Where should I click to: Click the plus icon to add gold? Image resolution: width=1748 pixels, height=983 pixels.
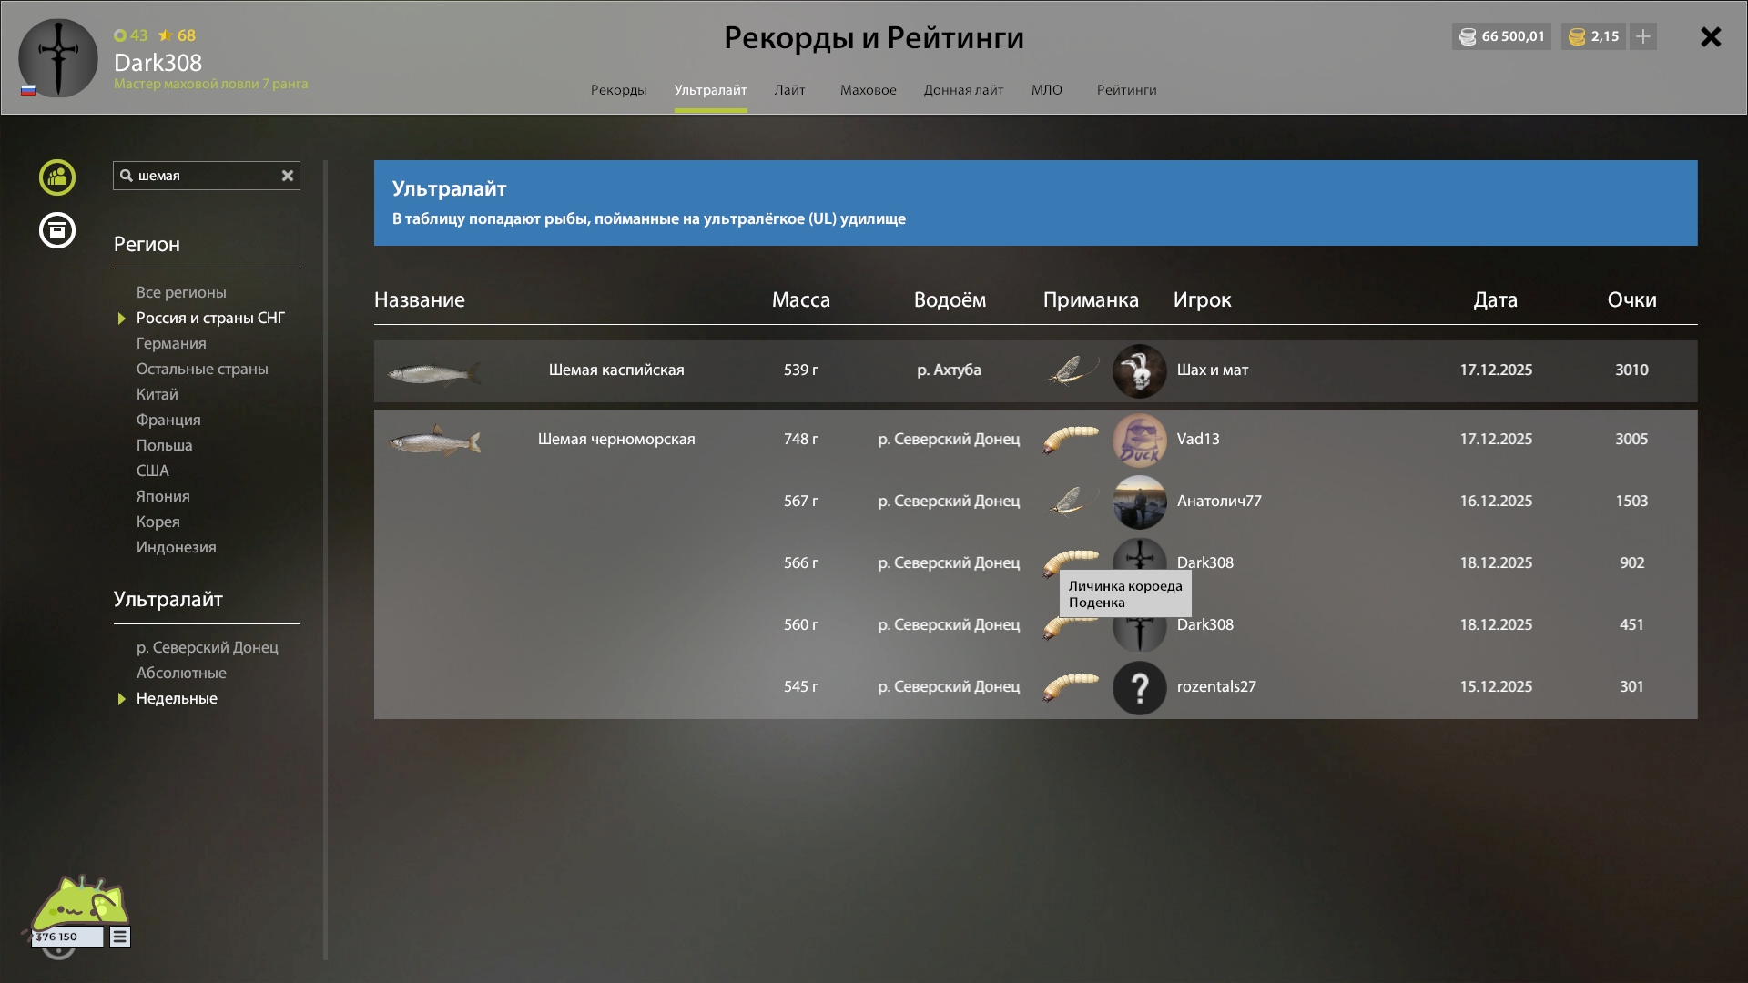[1643, 36]
